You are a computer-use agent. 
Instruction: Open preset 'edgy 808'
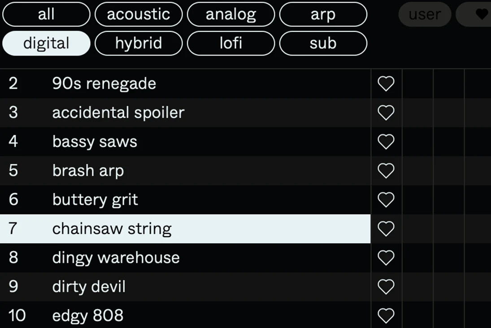point(179,315)
